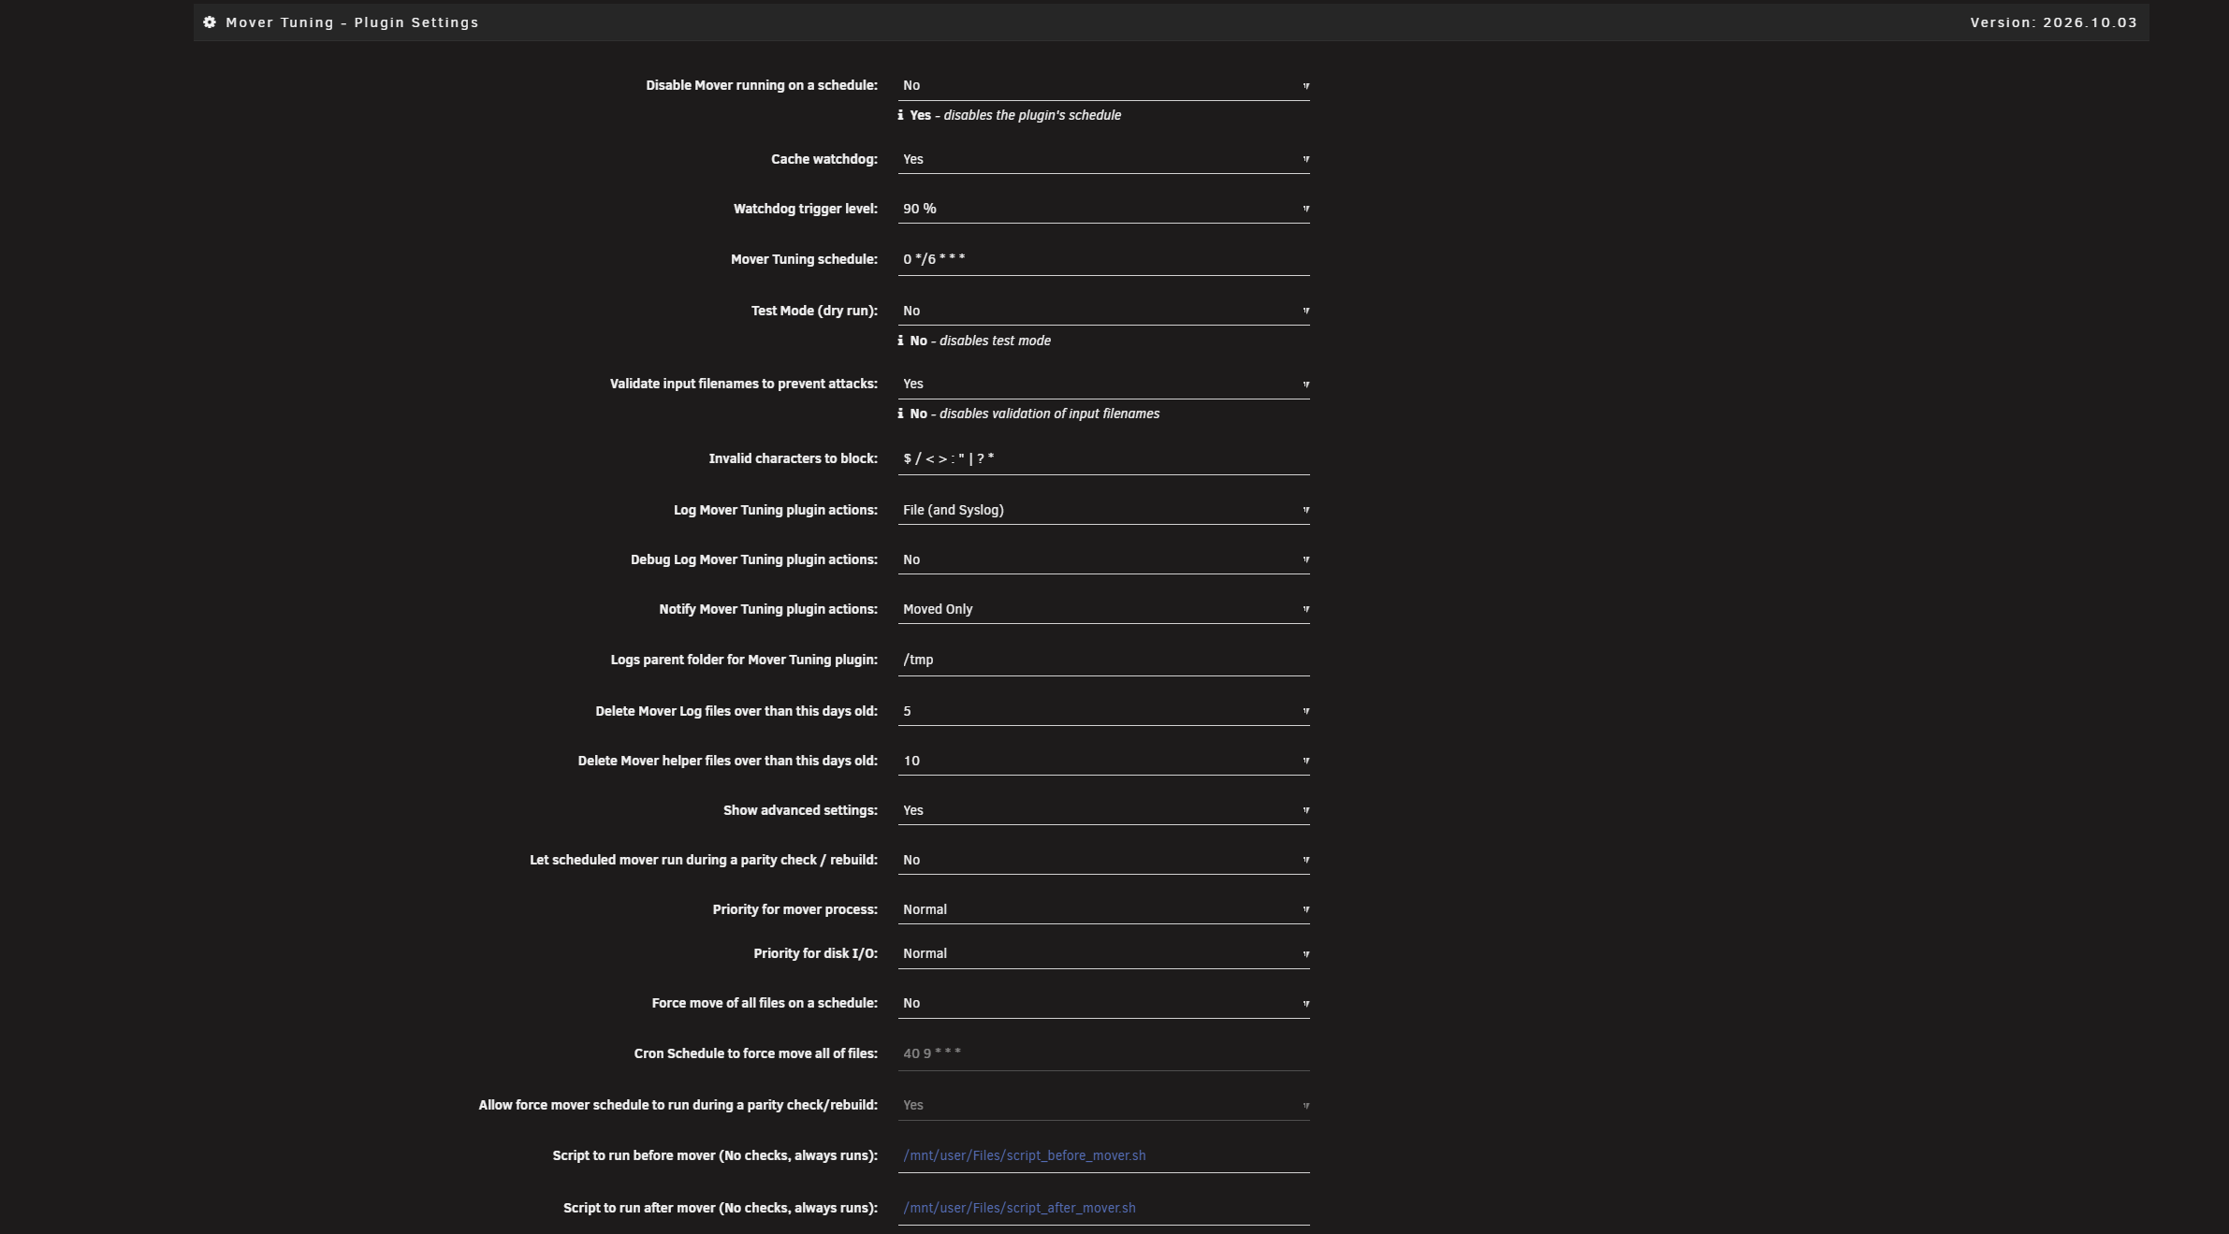
Task: Click the 'Version: 2026.10.03' text
Action: click(2053, 22)
